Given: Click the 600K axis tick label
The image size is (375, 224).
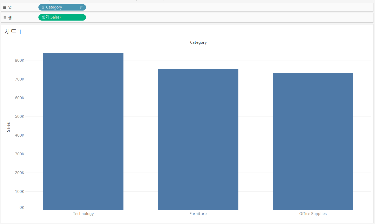Looking at the screenshot, I should point(20,98).
